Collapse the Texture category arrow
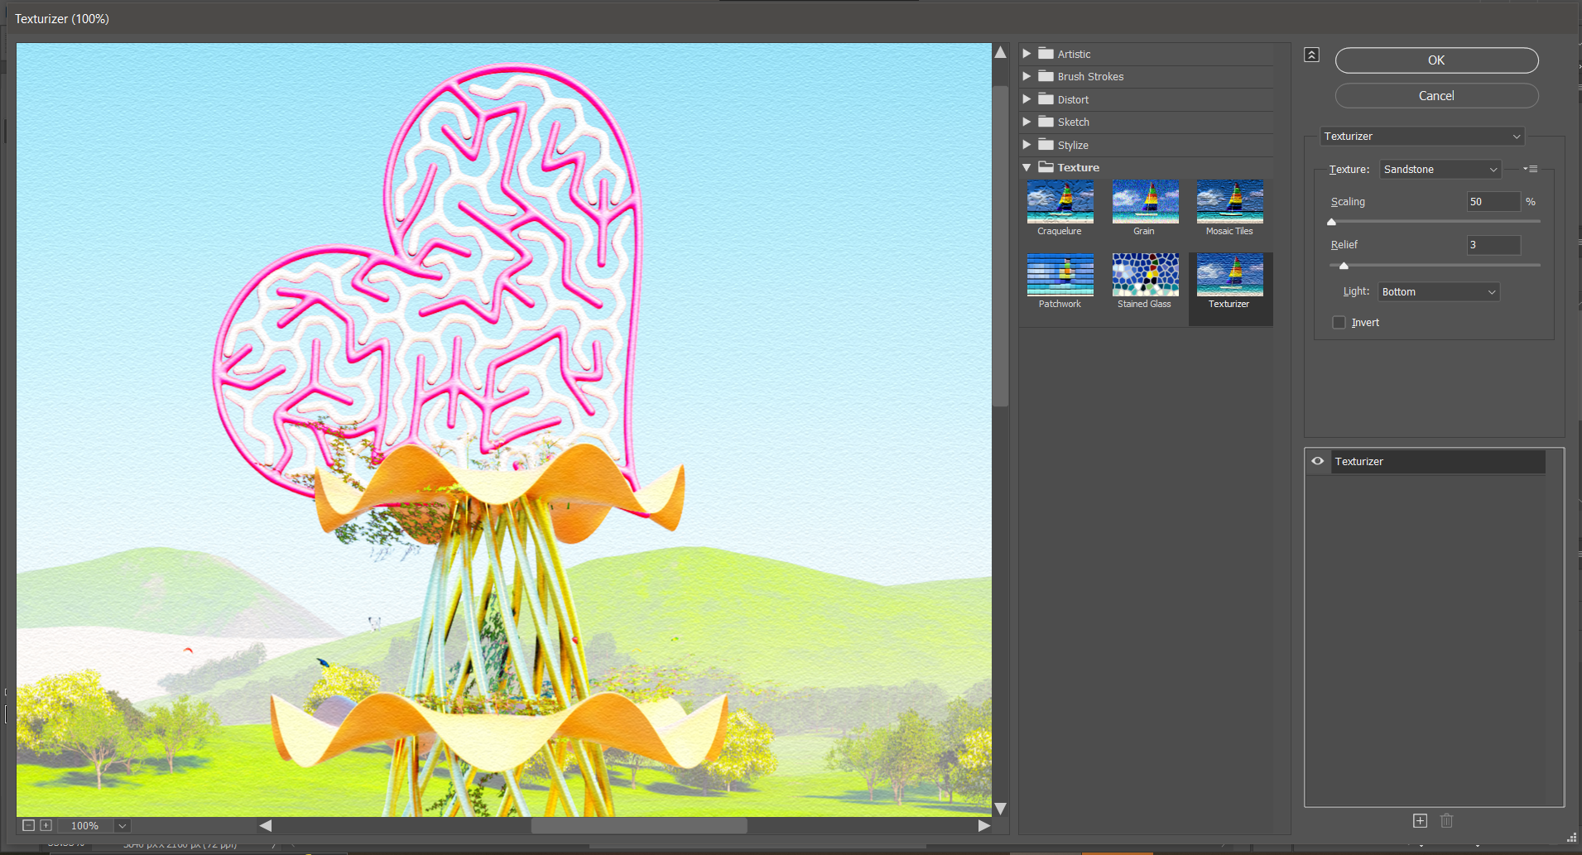This screenshot has width=1582, height=855. (x=1027, y=167)
